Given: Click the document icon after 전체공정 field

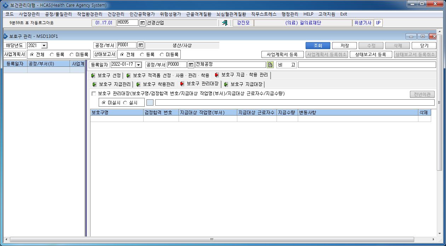Looking at the screenshot, I should [x=270, y=65].
